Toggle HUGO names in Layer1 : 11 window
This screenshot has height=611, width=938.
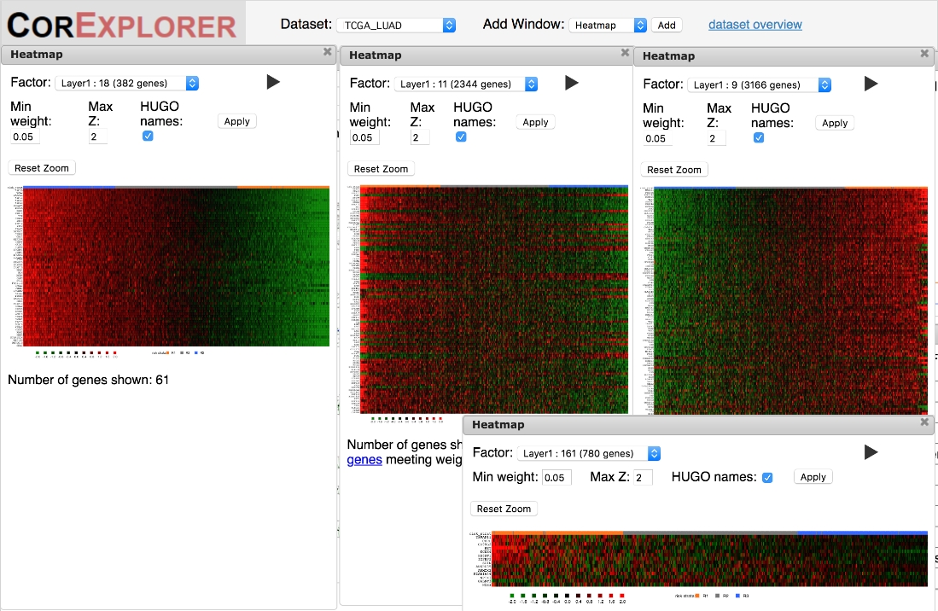[461, 137]
